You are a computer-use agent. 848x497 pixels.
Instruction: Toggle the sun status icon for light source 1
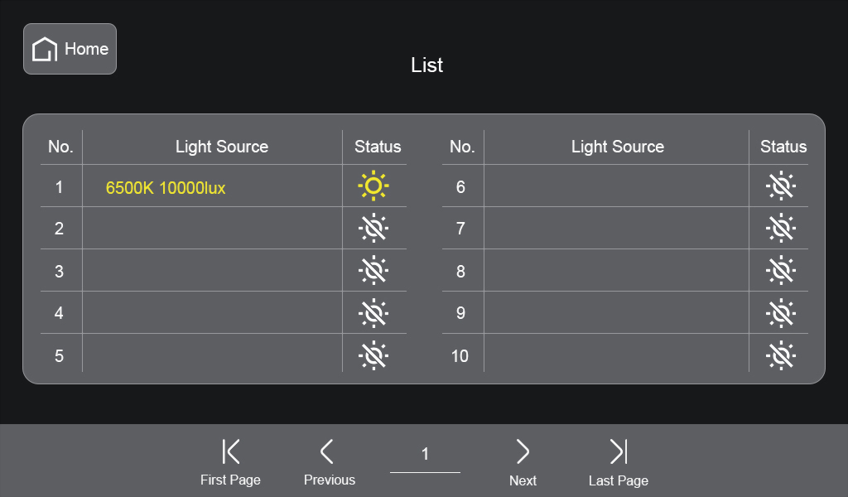(x=373, y=186)
